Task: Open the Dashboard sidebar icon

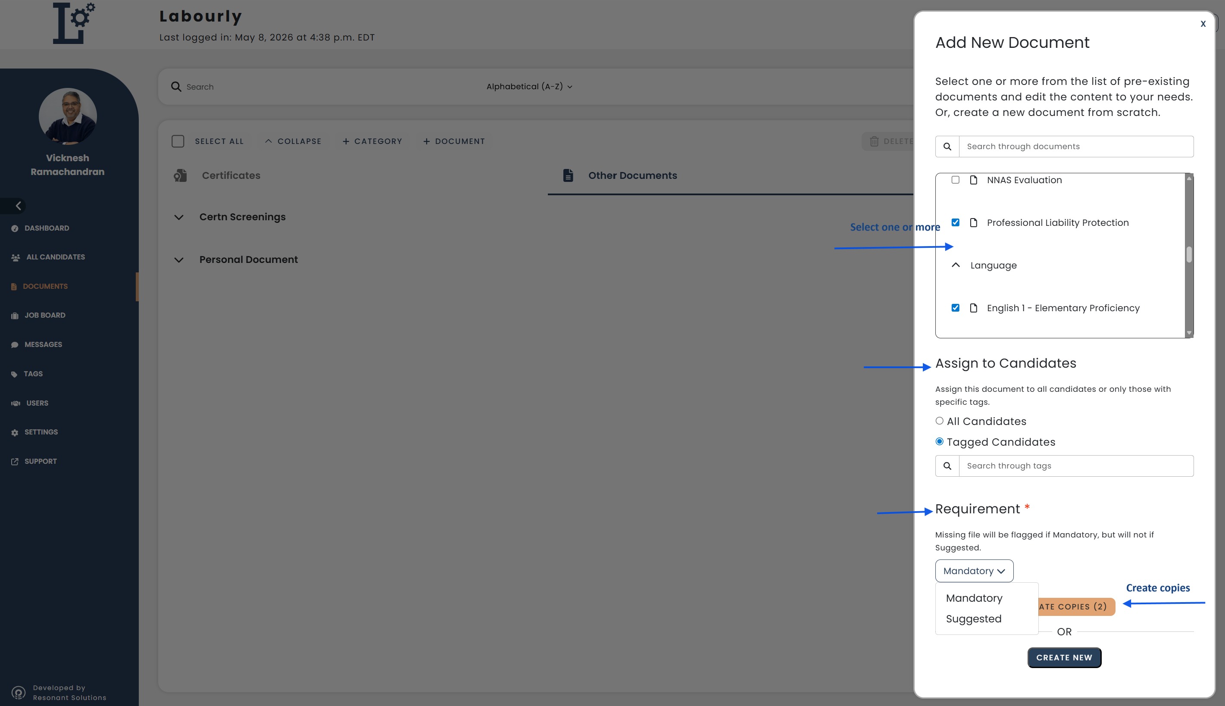Action: (15, 228)
